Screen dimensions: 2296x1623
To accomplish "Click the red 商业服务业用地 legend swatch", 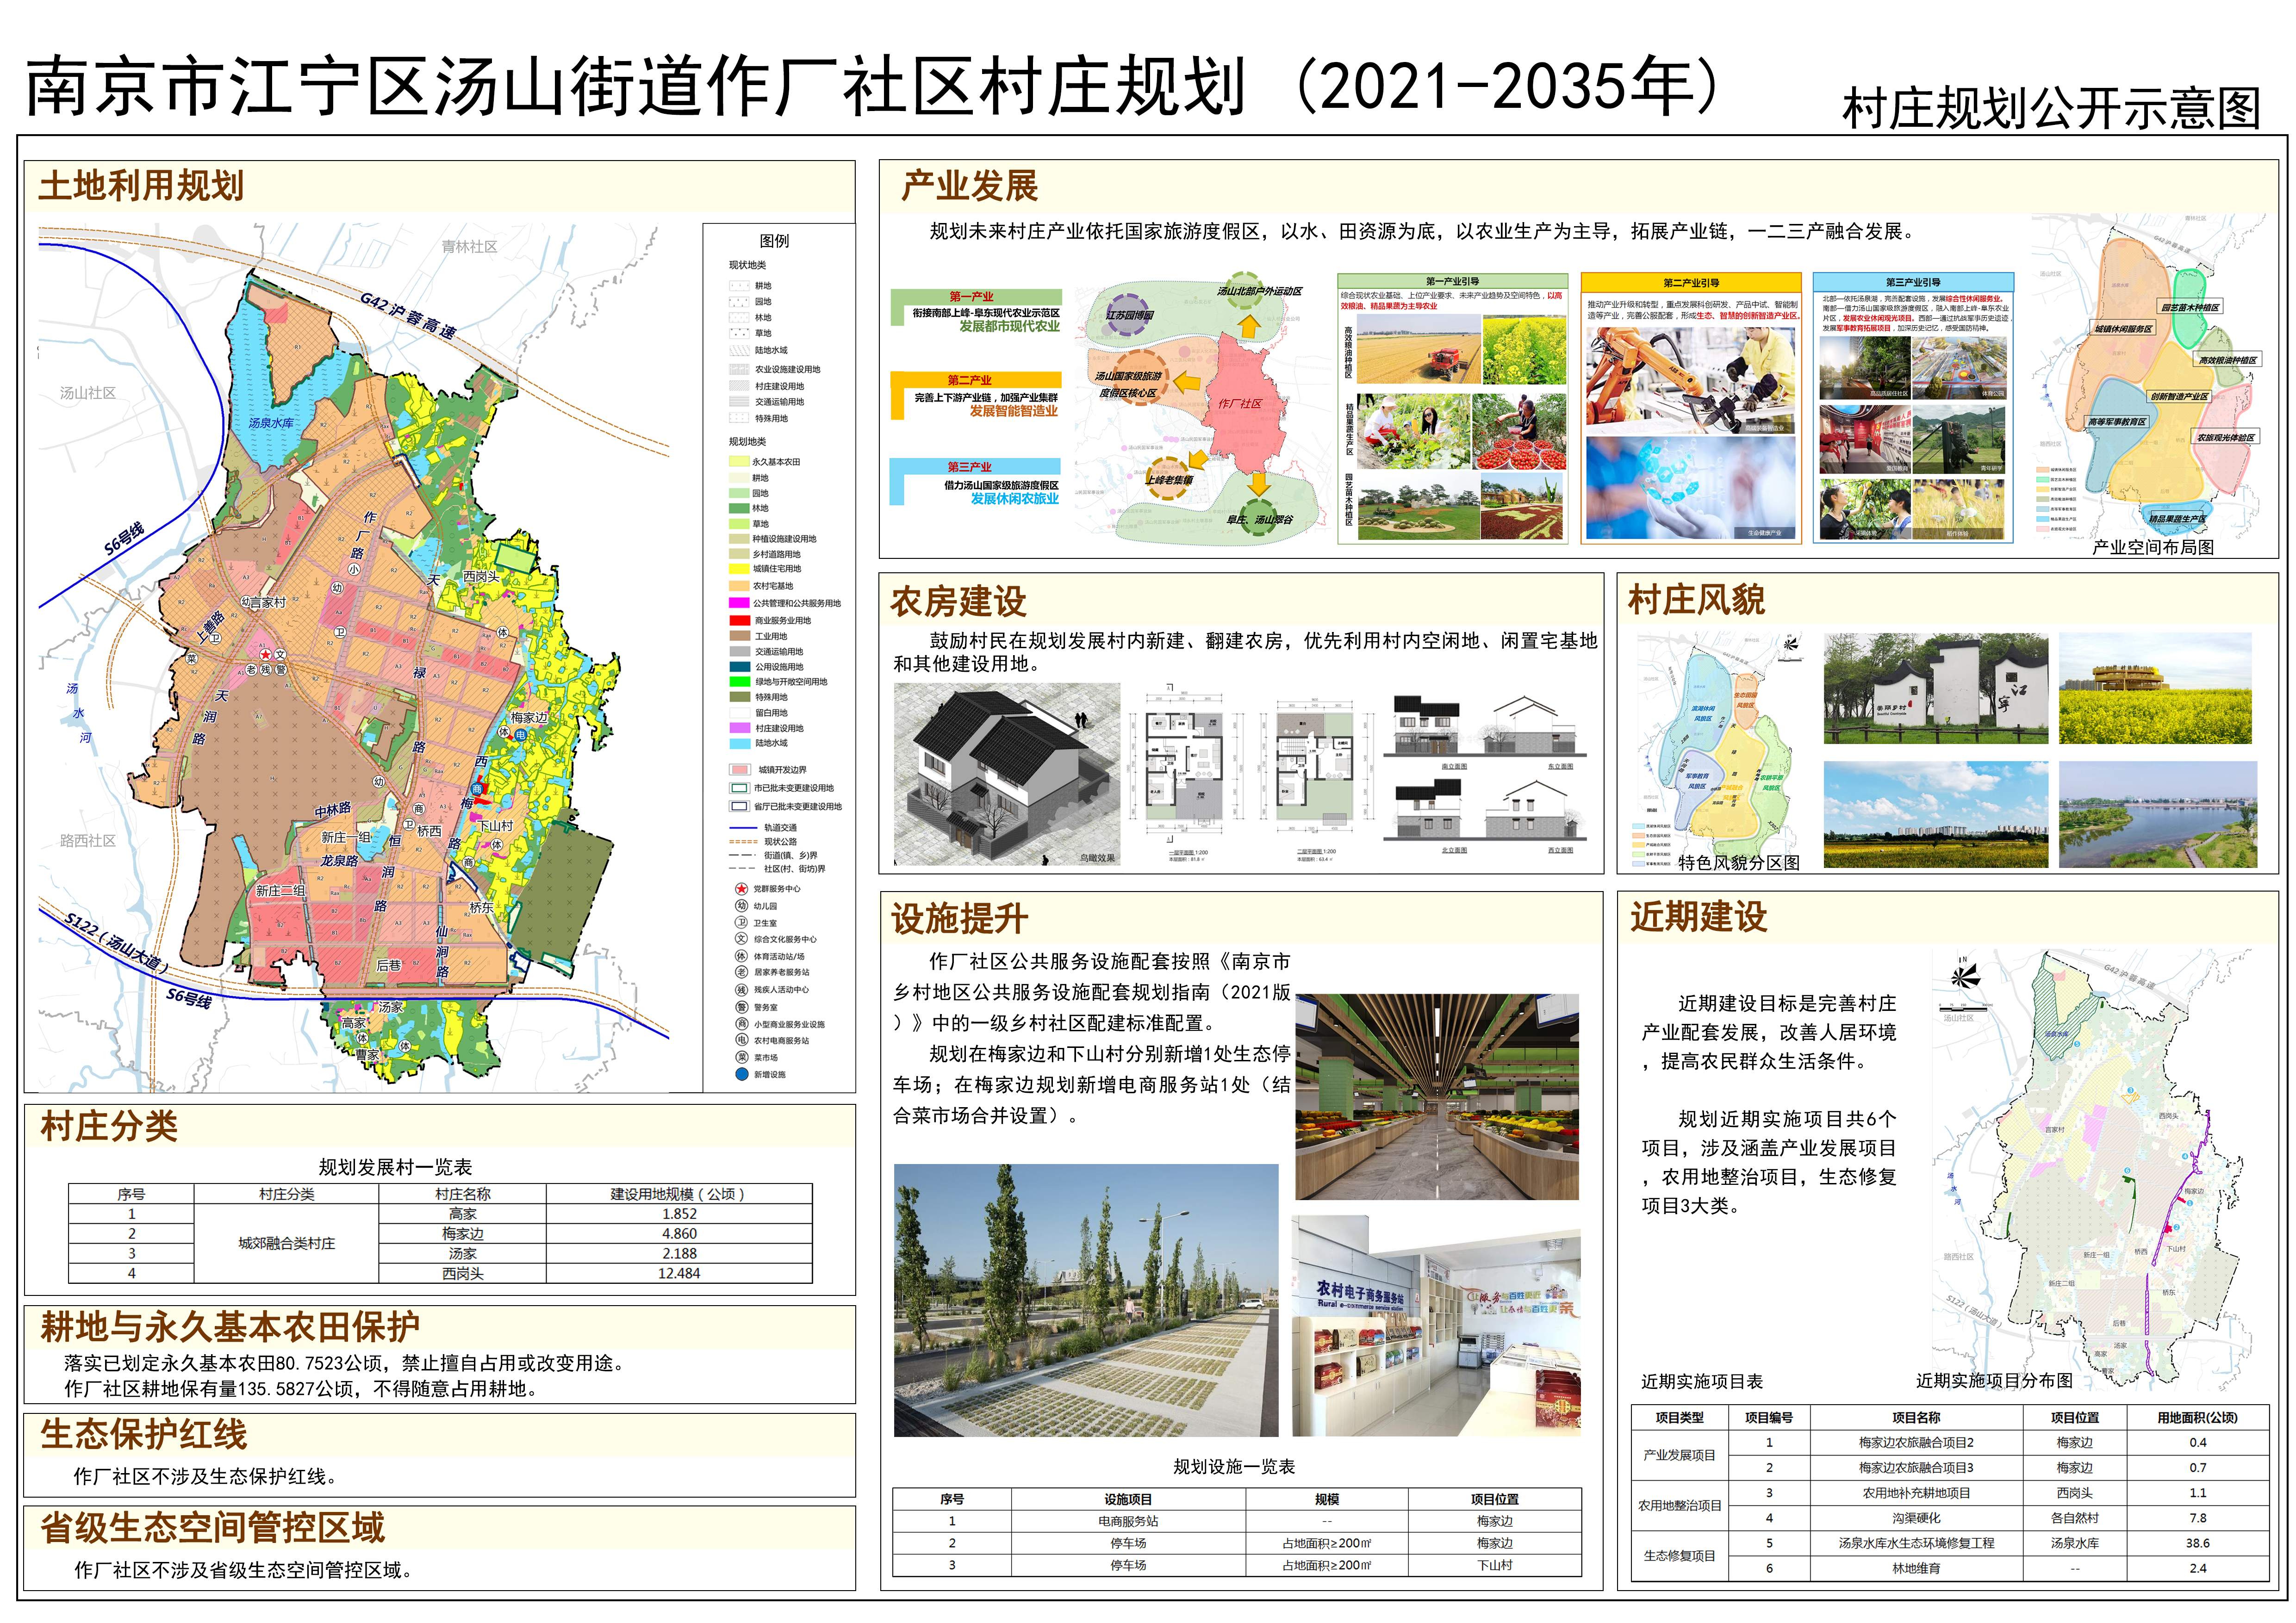I will click(739, 620).
